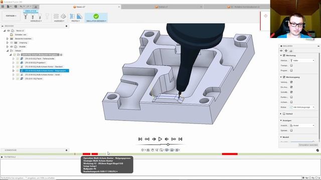Select the highlighted Setup1 row
The image size is (321, 180).
click(x=40, y=54)
